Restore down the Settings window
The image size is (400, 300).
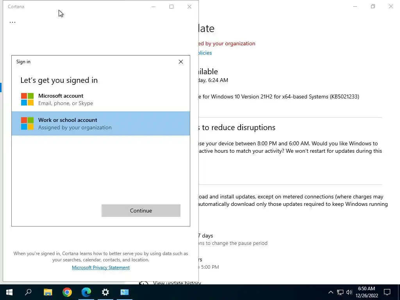373,6
